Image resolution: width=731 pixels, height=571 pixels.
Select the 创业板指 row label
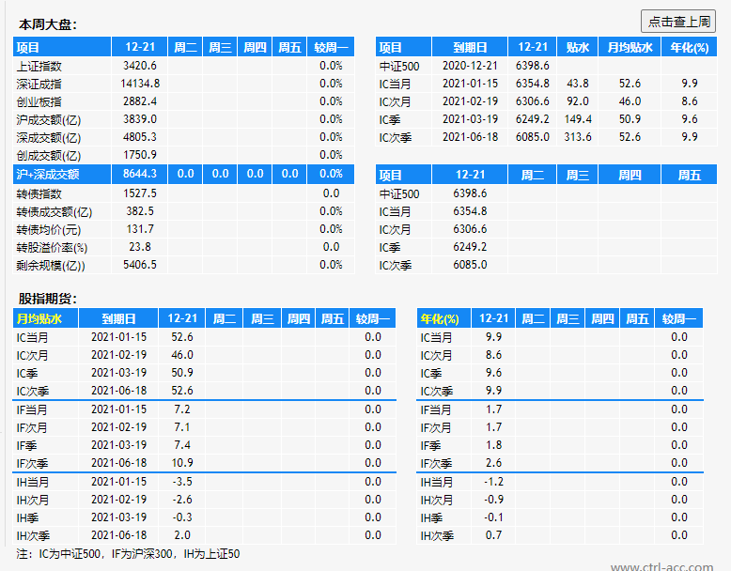(x=39, y=101)
